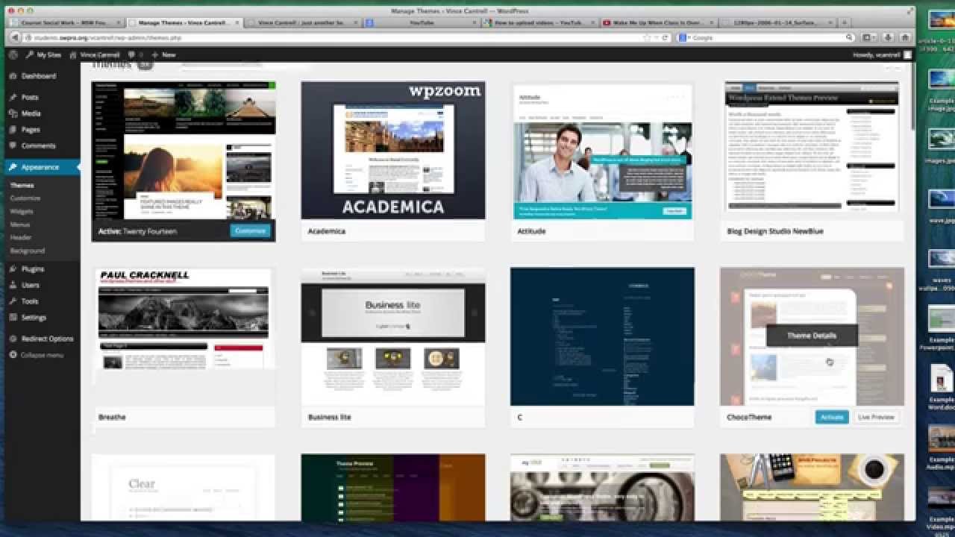
Task: Switch to How to upload videos tab
Action: (539, 23)
